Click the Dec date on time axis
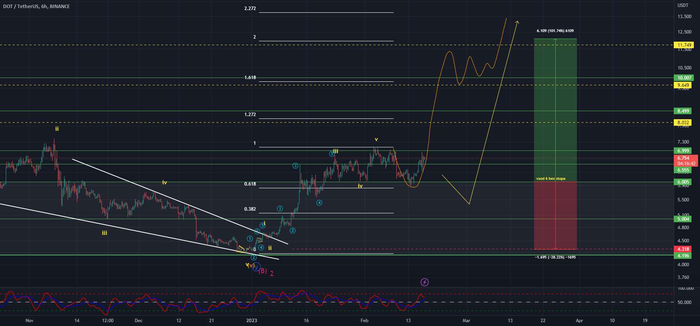This screenshot has height=326, width=700. (139, 321)
